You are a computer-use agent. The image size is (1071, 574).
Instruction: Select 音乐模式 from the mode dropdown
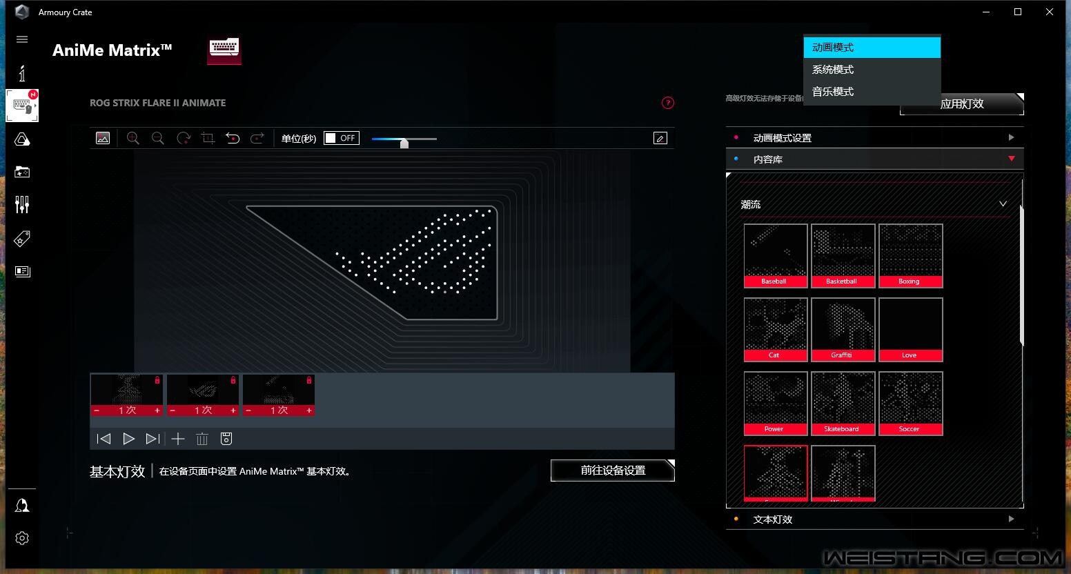pyautogui.click(x=833, y=92)
